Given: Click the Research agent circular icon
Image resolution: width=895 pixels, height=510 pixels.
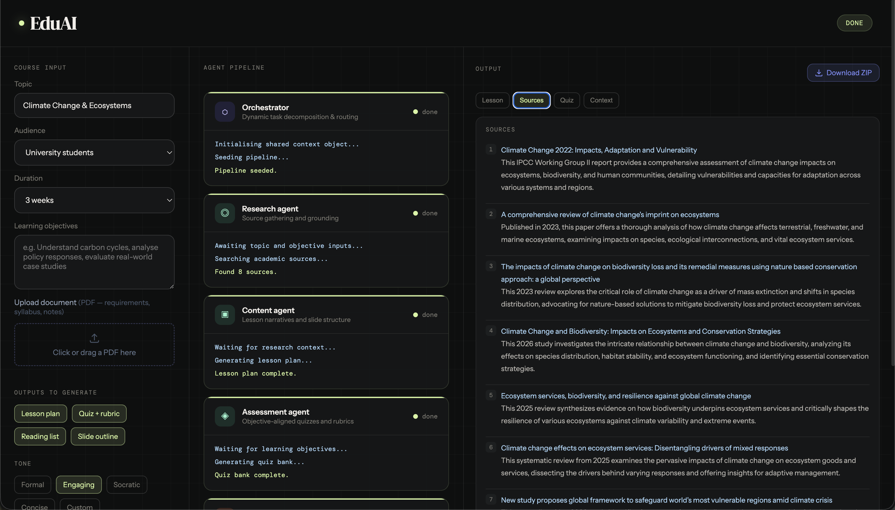Looking at the screenshot, I should point(225,213).
